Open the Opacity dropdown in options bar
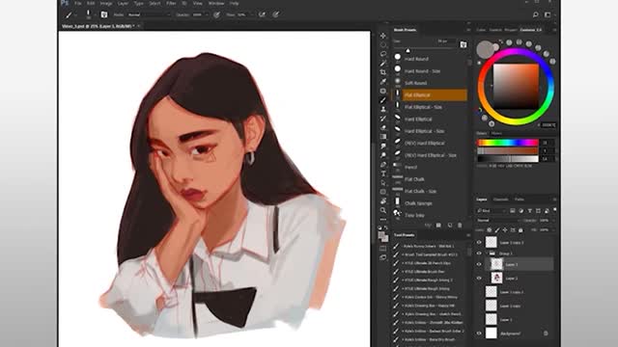Screen dimensions: 618x347 [x=207, y=14]
